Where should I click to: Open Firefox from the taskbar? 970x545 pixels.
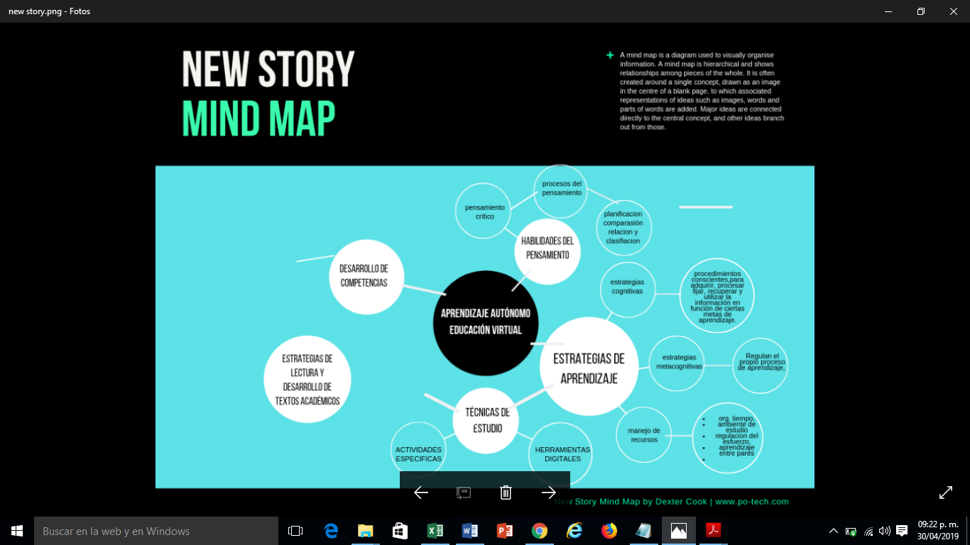click(609, 531)
